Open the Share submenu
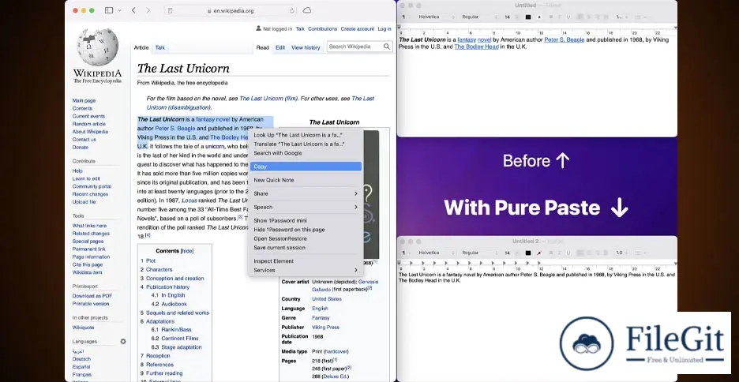Screen dimensions: 739x382 pyautogui.click(x=306, y=193)
